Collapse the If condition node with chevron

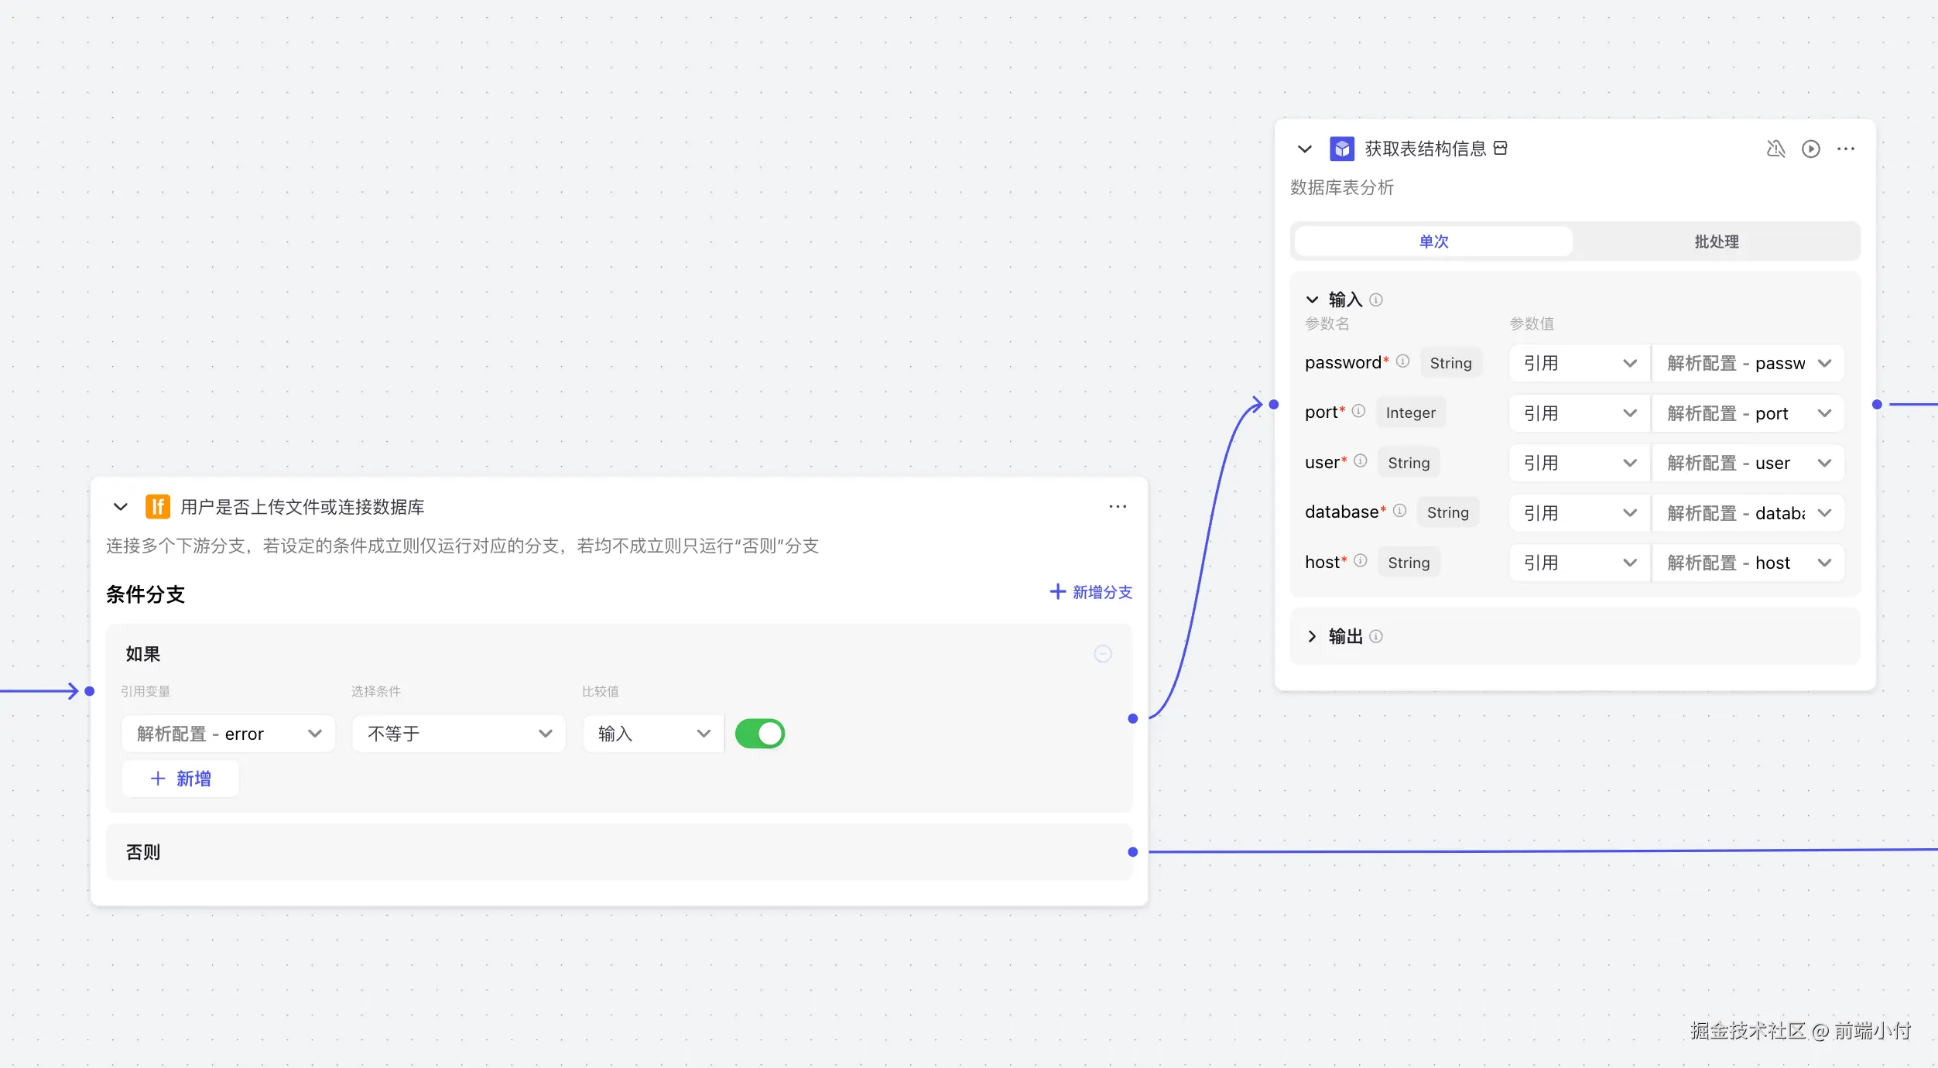[x=120, y=507]
